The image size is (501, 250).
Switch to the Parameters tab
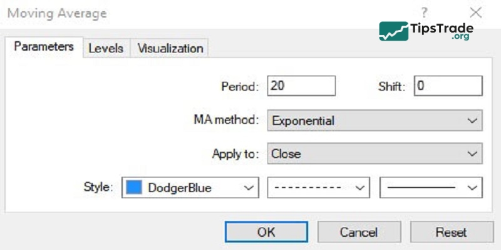[44, 47]
